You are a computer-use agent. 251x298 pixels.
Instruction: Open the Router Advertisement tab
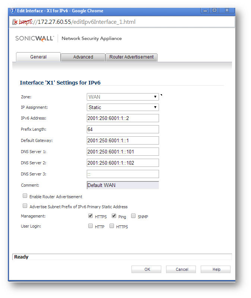[131, 57]
